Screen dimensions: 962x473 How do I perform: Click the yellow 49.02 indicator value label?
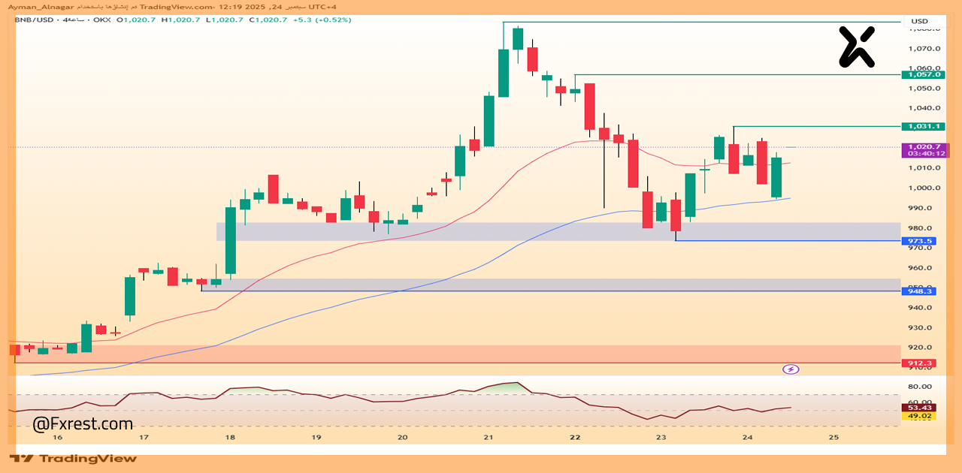[920, 416]
